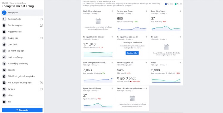Open Lượt thích Trang card title
The height and width of the screenshot is (113, 223).
point(158,11)
